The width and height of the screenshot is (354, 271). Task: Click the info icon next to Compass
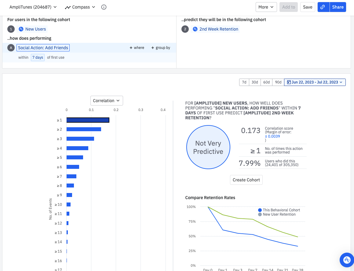tap(104, 7)
